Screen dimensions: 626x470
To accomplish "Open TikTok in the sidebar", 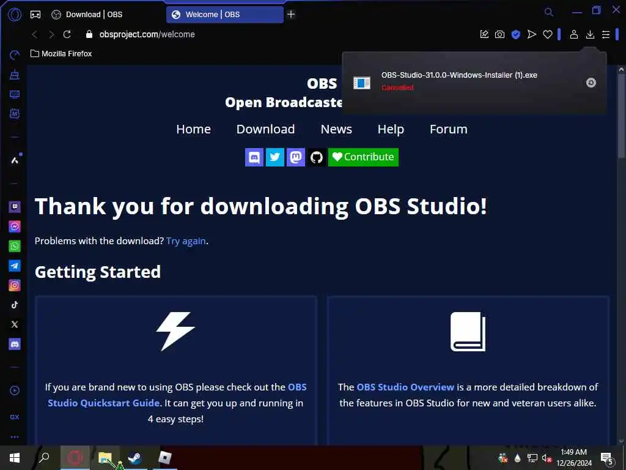I will click(15, 305).
